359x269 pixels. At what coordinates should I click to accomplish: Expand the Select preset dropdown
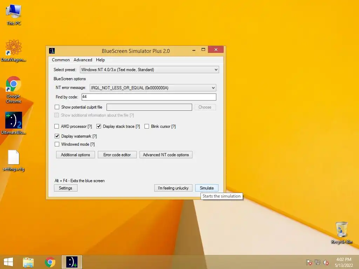pyautogui.click(x=149, y=70)
